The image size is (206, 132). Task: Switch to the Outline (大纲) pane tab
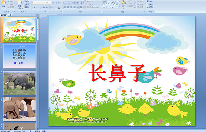(x=10, y=15)
